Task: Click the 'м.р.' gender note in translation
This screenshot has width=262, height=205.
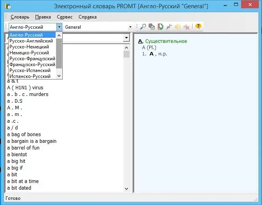Action: point(163,54)
